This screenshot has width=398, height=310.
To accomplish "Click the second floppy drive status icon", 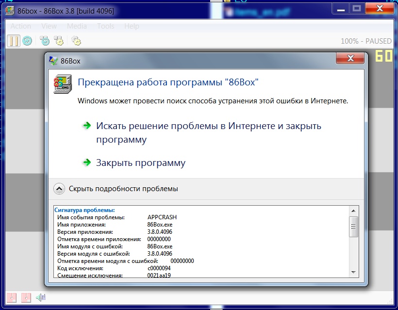I will 26,297.
